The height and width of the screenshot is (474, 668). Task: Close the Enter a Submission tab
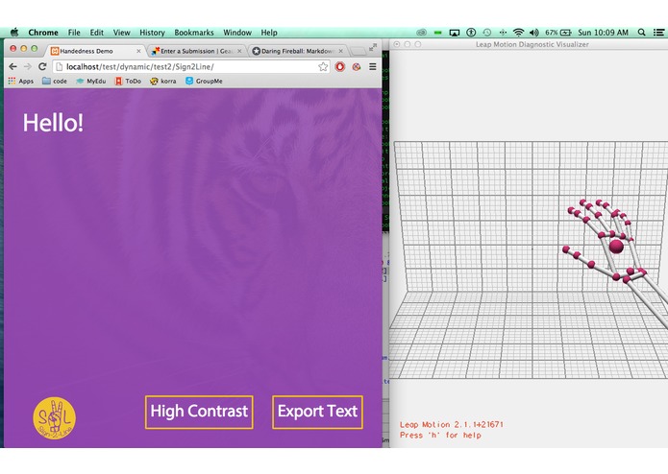coord(239,51)
